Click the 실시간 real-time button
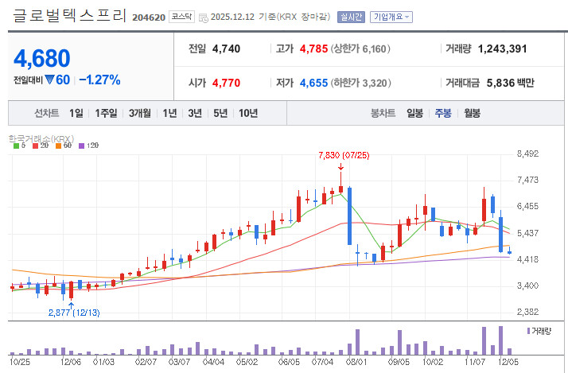Viewport: 568px width, 373px height. (351, 17)
